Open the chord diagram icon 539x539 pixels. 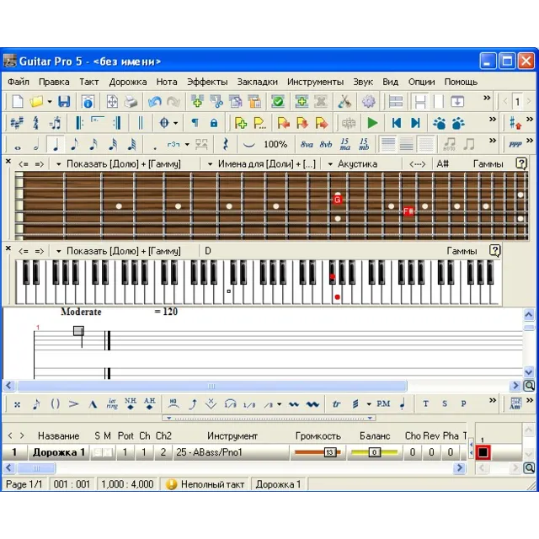515,403
